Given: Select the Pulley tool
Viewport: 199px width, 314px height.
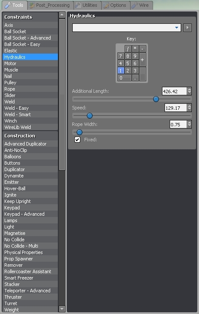Looking at the screenshot, I should (30, 83).
